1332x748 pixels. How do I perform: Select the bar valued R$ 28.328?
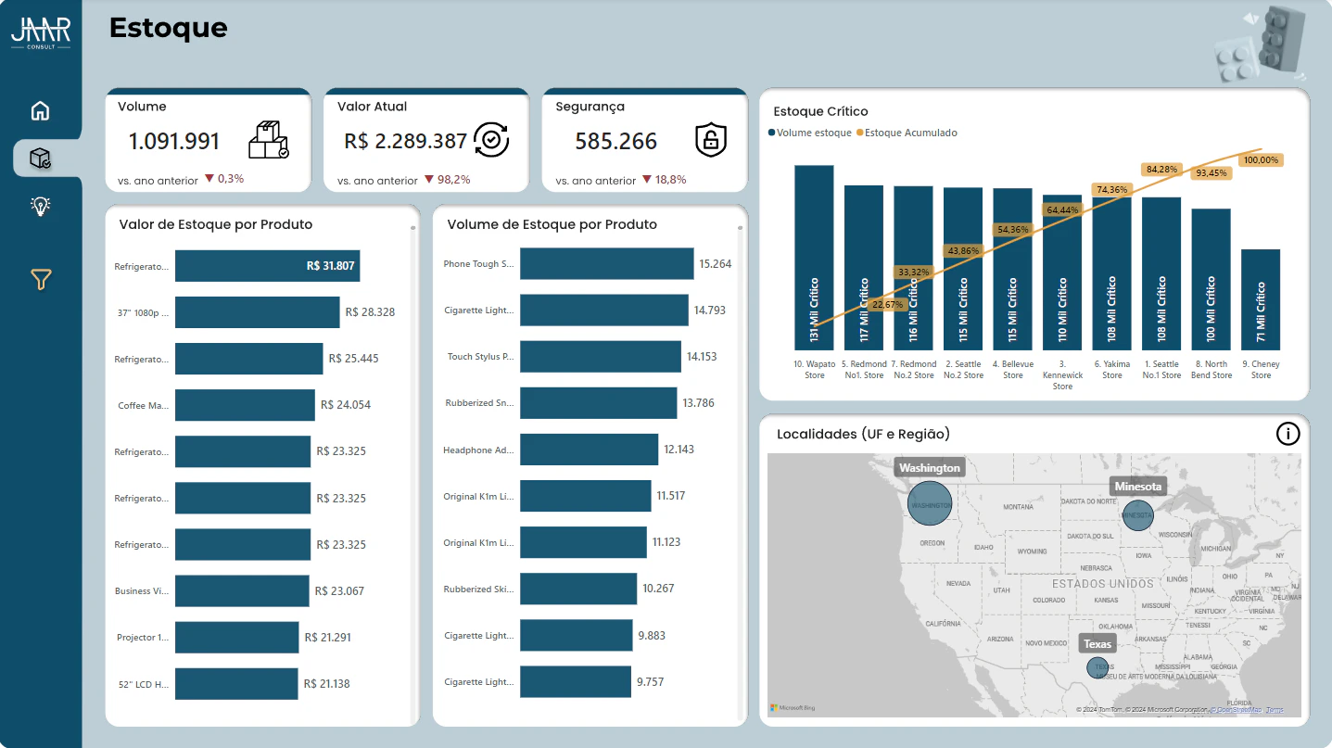(258, 312)
